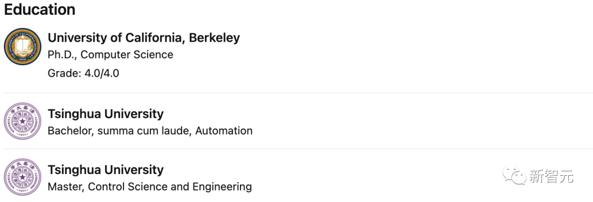Click the word Automation in the Bachelor entry
This screenshot has height=202, width=593.
(x=224, y=131)
